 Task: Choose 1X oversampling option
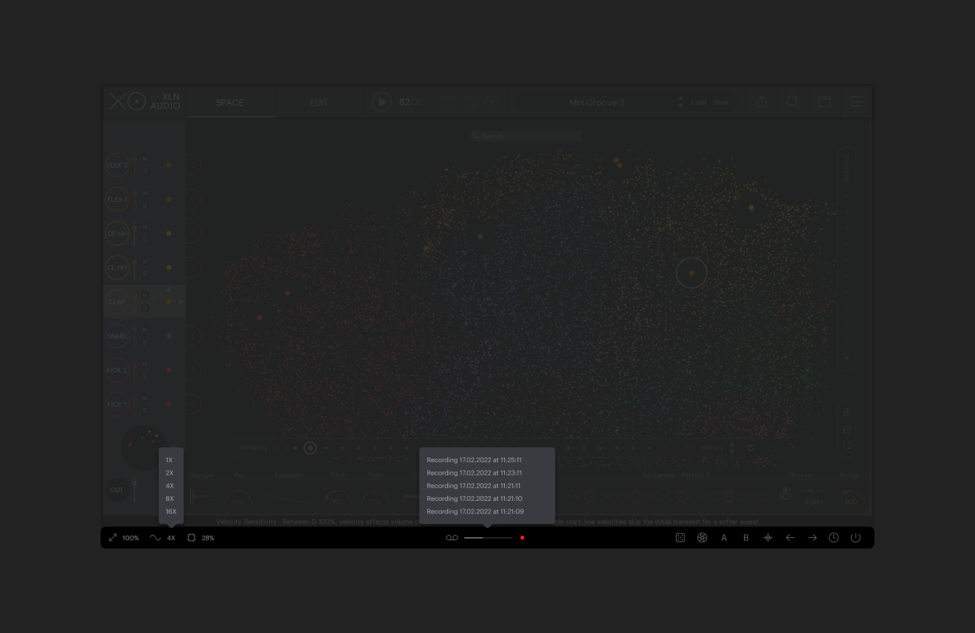pos(169,460)
